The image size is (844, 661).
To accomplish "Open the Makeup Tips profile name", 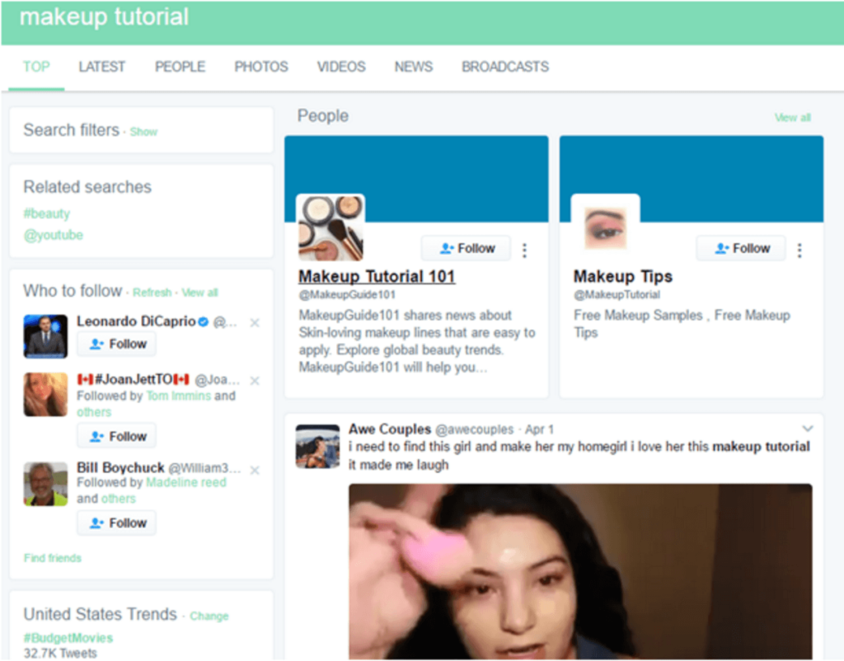I will coord(623,276).
